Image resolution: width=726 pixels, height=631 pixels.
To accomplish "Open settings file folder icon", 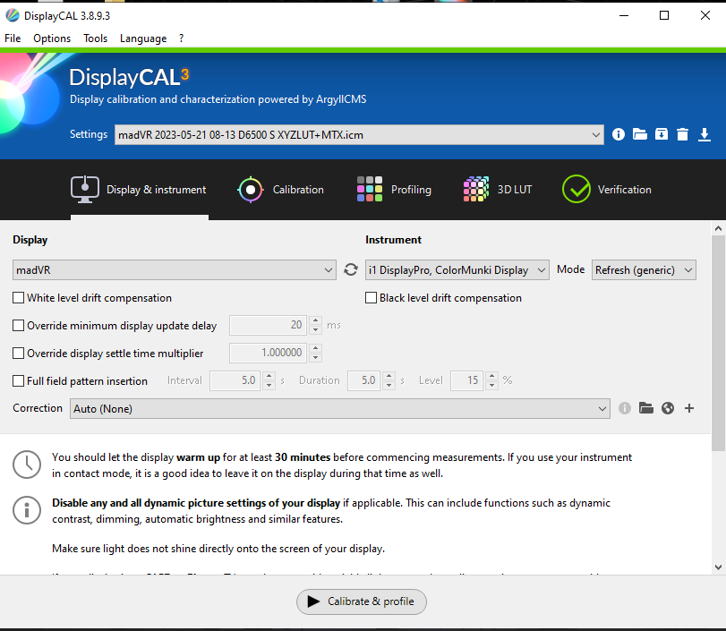I will point(640,134).
